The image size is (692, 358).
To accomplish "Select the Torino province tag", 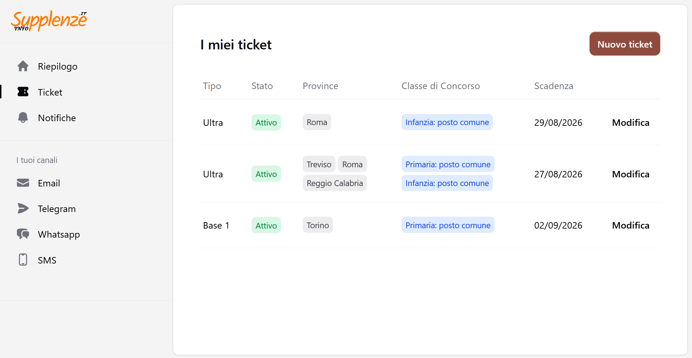I will pyautogui.click(x=318, y=225).
